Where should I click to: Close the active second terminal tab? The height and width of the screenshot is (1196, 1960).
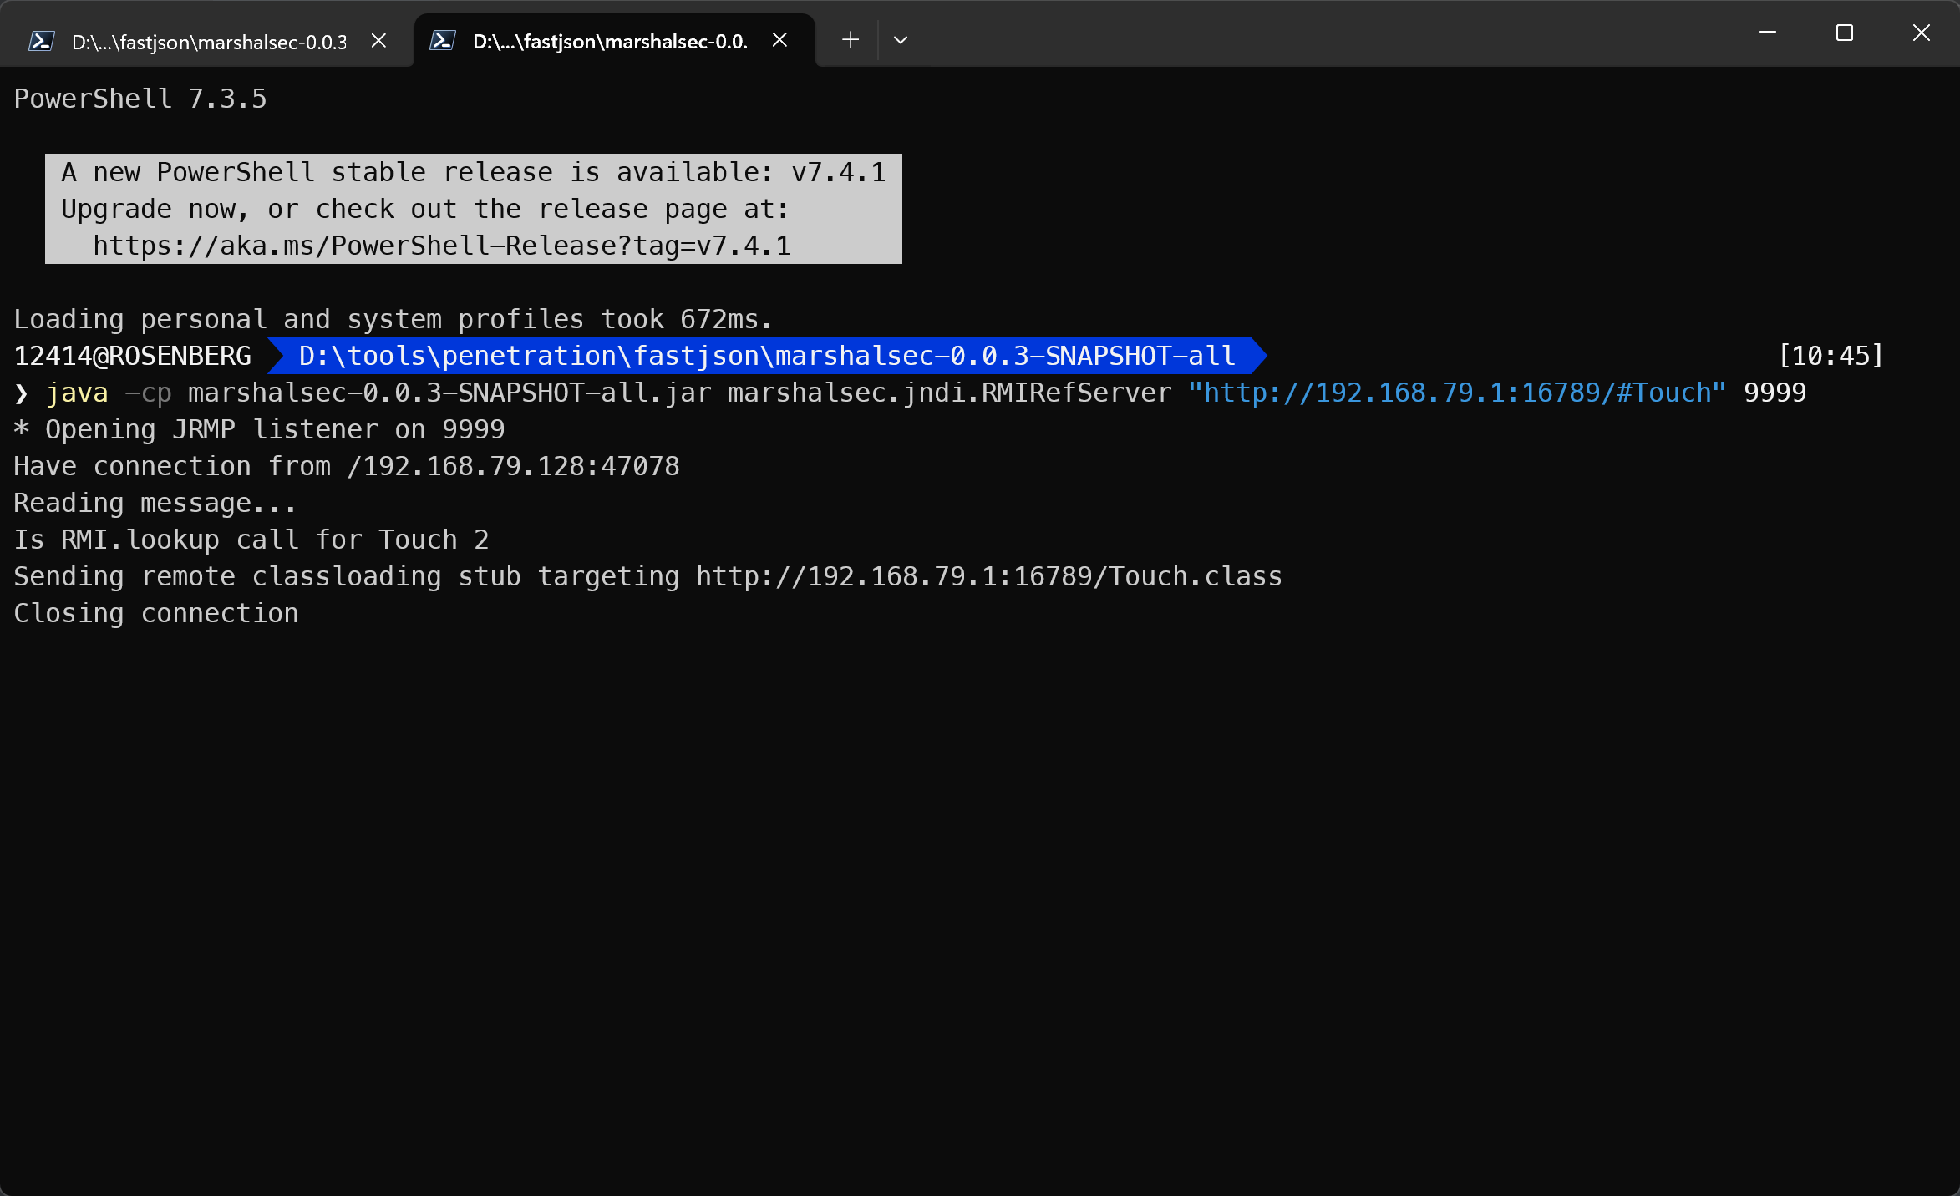tap(779, 40)
